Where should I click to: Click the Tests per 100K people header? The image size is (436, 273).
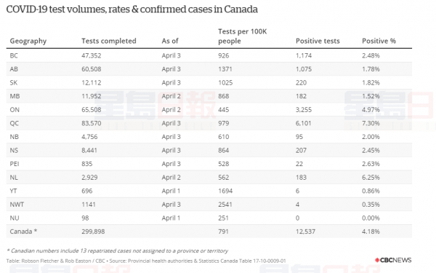242,36
